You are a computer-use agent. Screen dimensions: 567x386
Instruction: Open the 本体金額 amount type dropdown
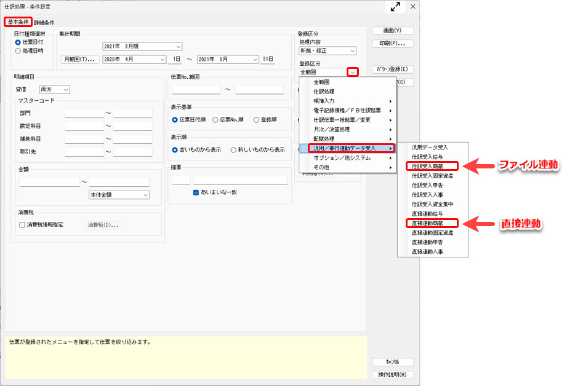(x=119, y=195)
